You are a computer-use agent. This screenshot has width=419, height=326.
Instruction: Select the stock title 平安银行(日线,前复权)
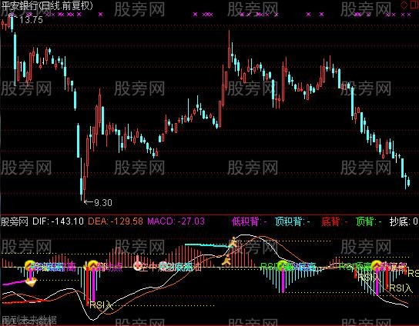pos(47,6)
